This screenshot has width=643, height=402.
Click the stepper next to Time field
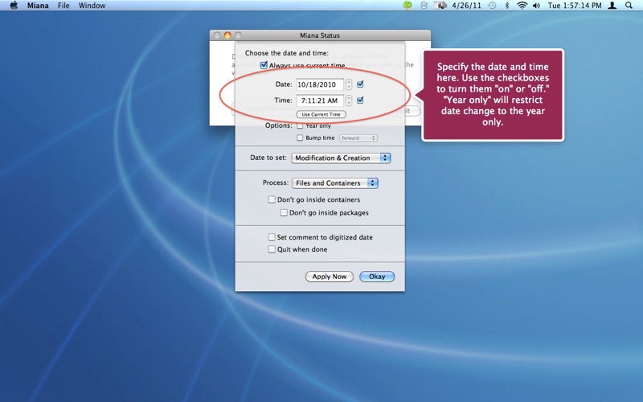349,100
